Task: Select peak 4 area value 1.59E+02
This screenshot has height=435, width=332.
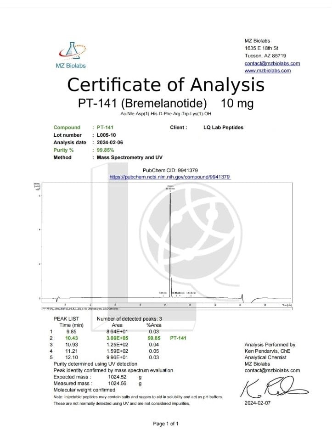Action: coord(117,351)
